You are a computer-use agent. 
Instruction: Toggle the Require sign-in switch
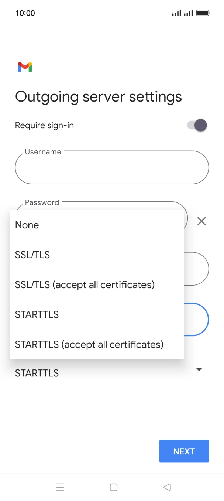pyautogui.click(x=197, y=125)
